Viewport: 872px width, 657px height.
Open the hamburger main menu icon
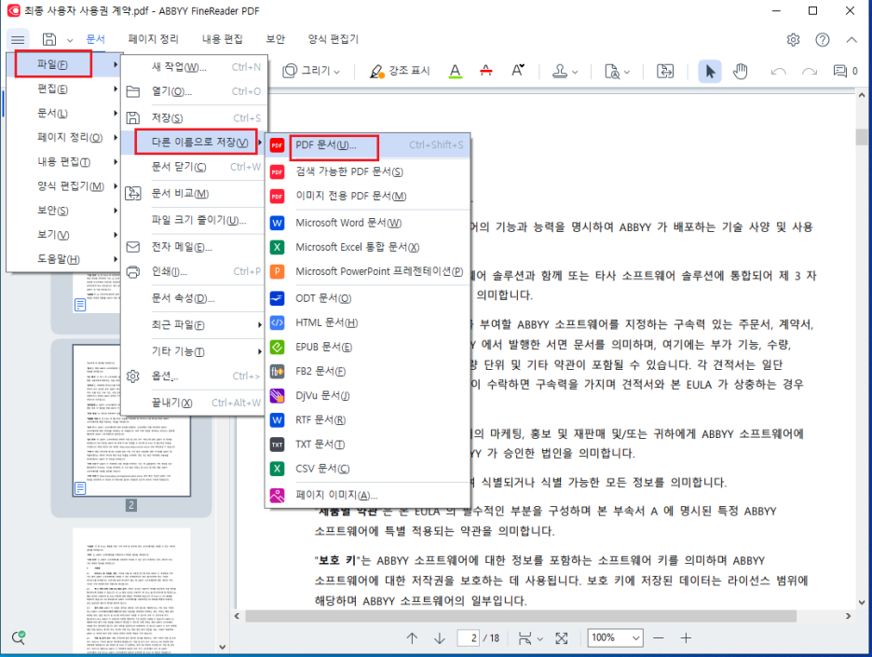coord(18,39)
